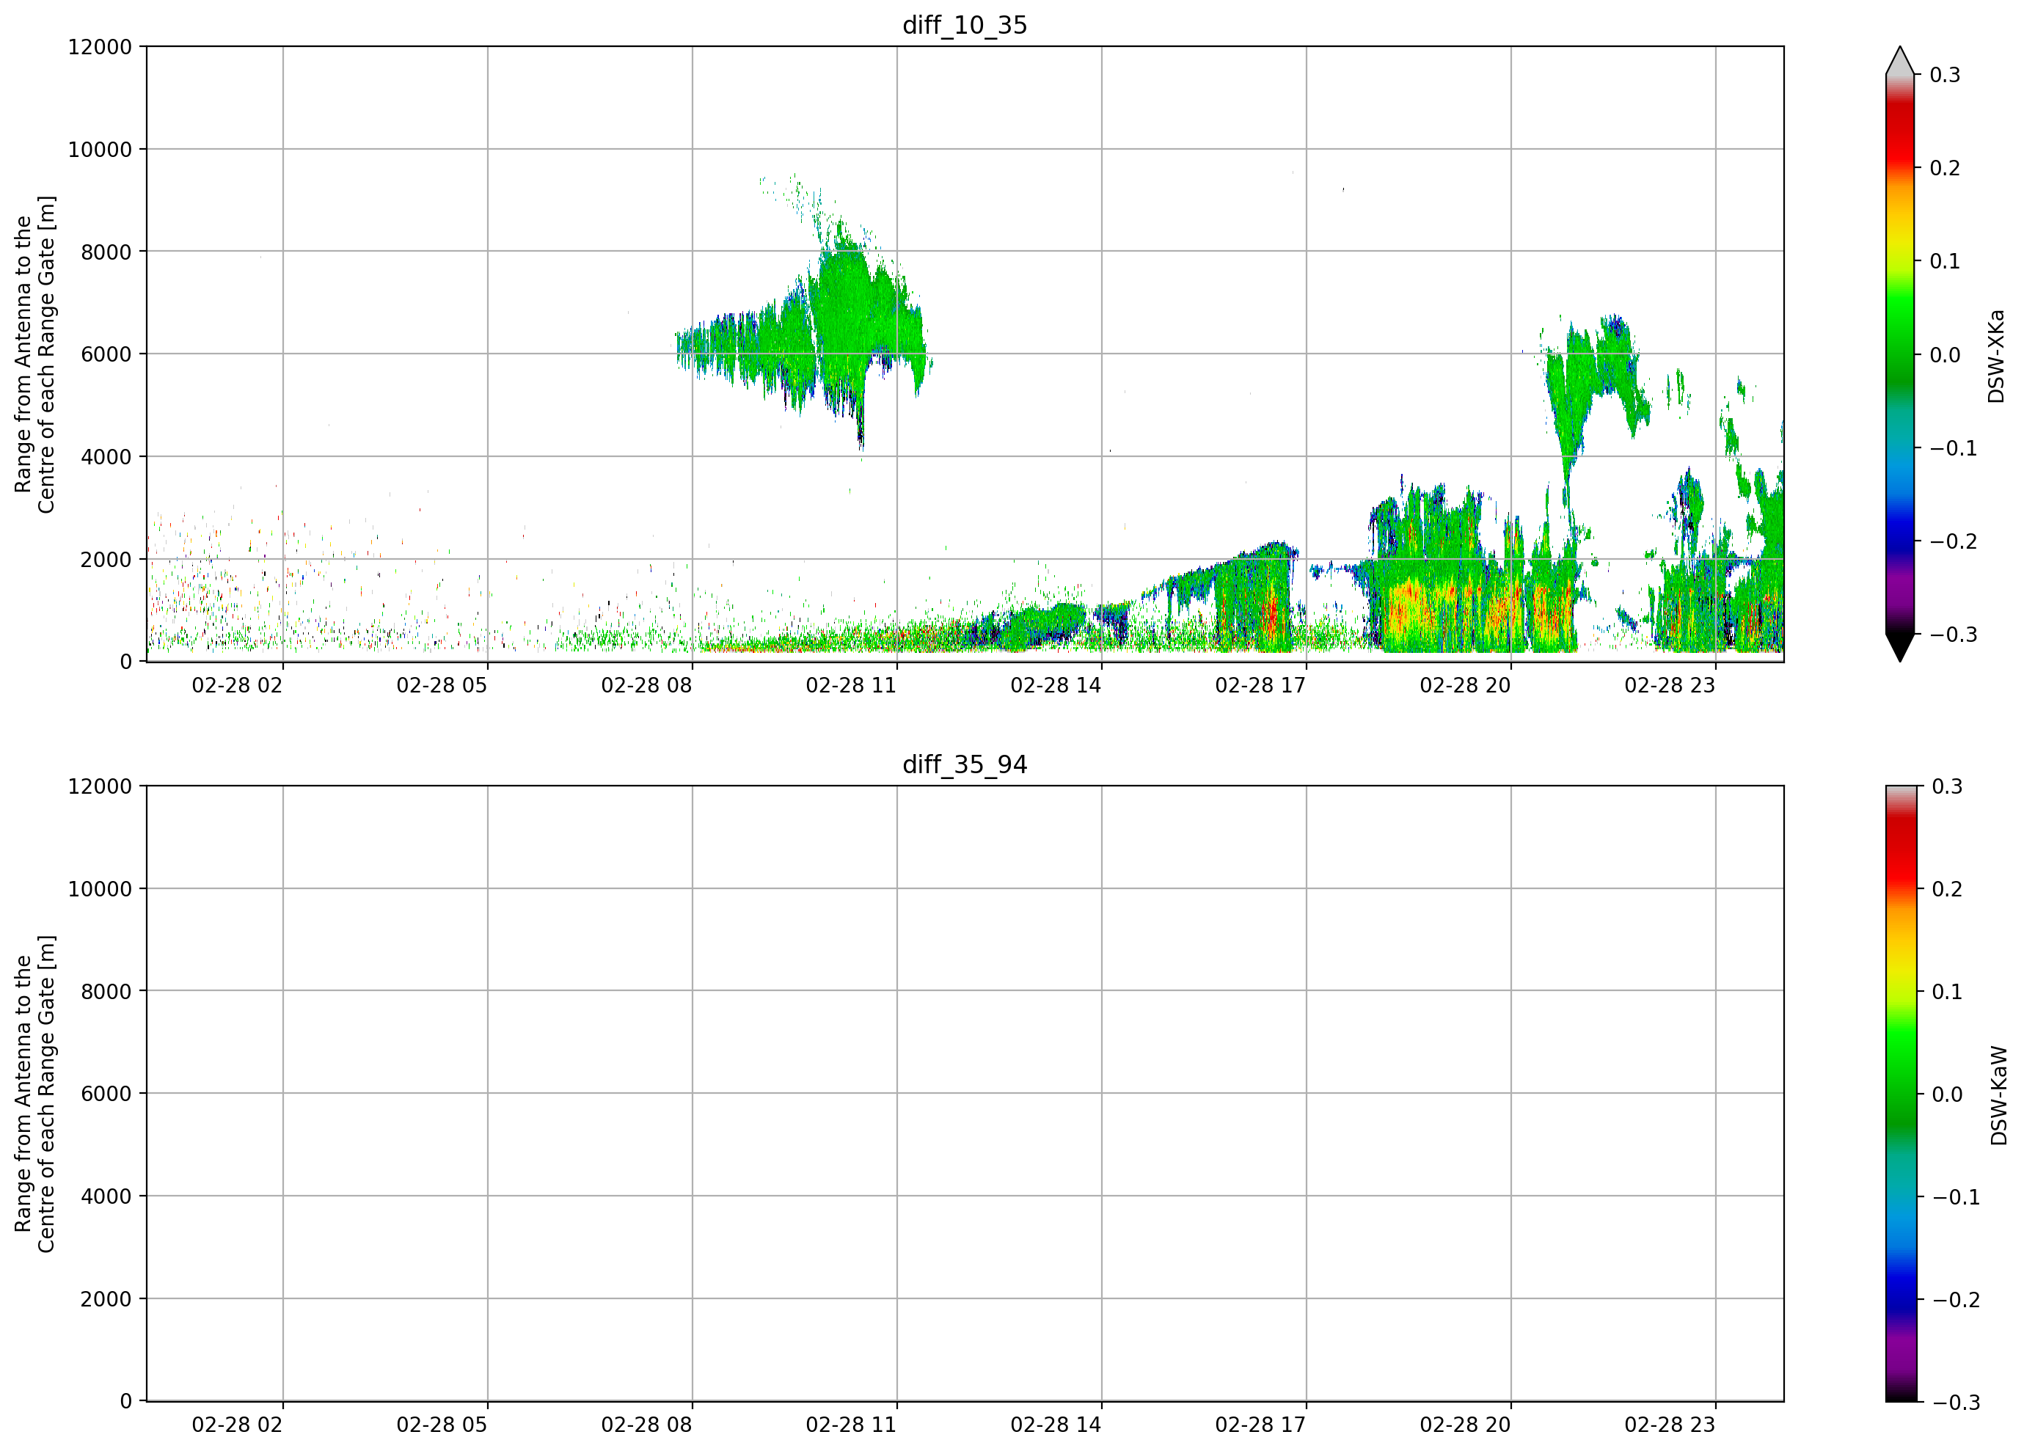Click the black lower arrow of DSW-XKa colorbar
The height and width of the screenshot is (1451, 2024).
click(x=1900, y=648)
